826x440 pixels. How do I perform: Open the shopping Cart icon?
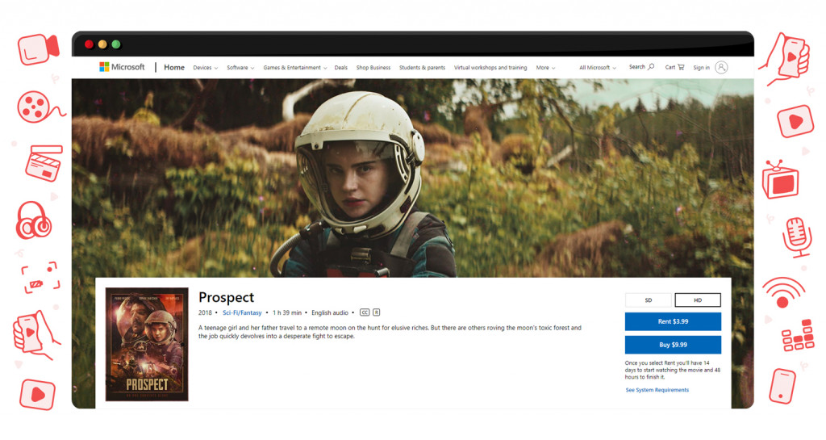(681, 67)
